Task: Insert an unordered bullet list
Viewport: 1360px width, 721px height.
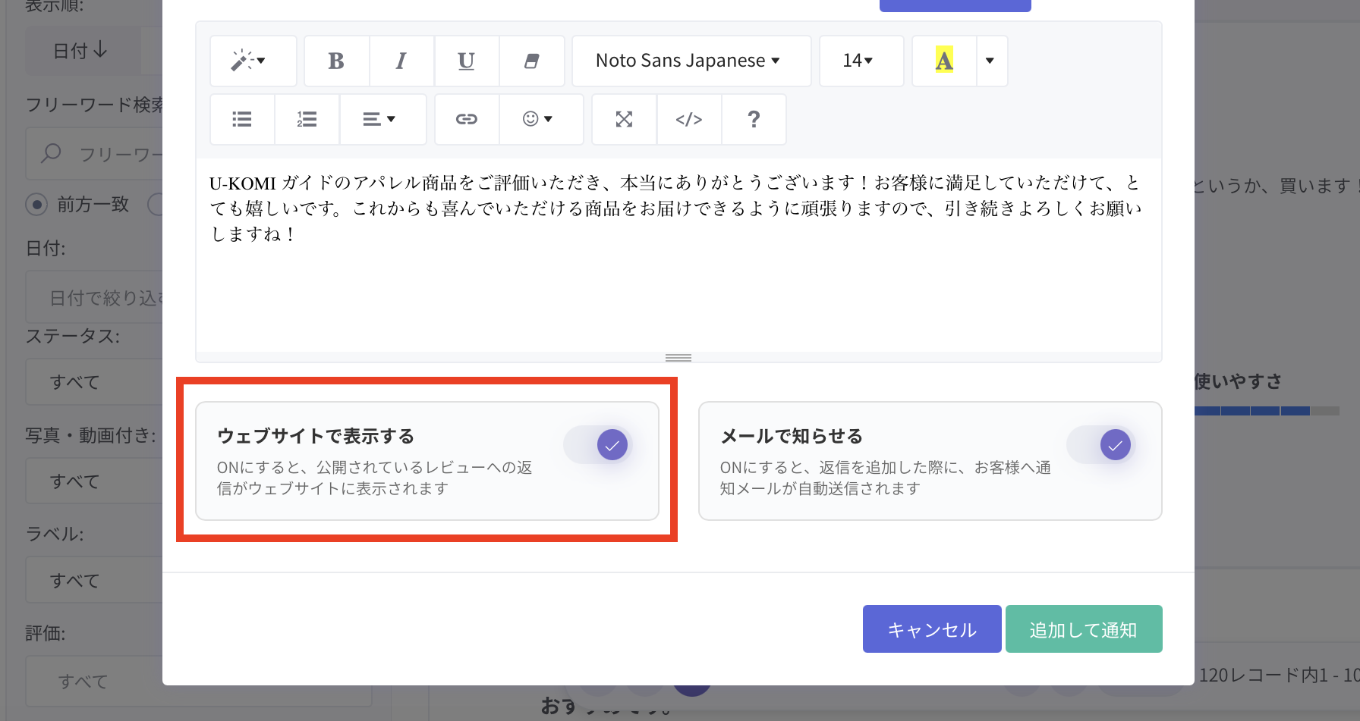Action: coord(242,119)
